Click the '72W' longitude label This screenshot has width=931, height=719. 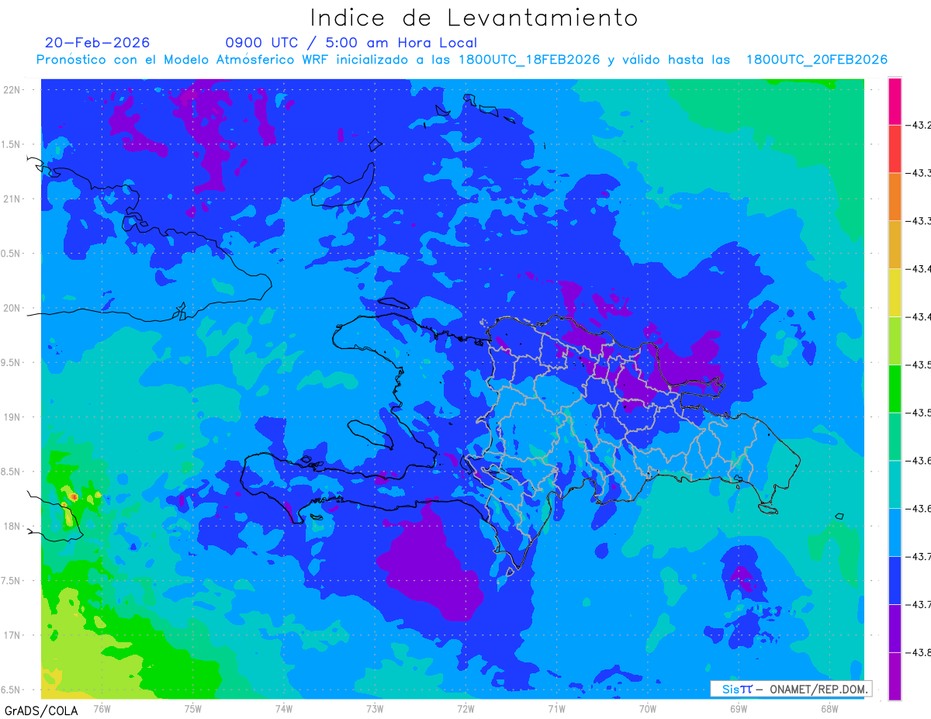coord(465,708)
